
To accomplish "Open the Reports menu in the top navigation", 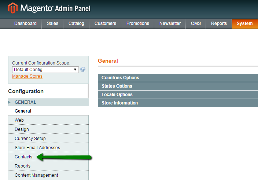I will click(x=219, y=23).
